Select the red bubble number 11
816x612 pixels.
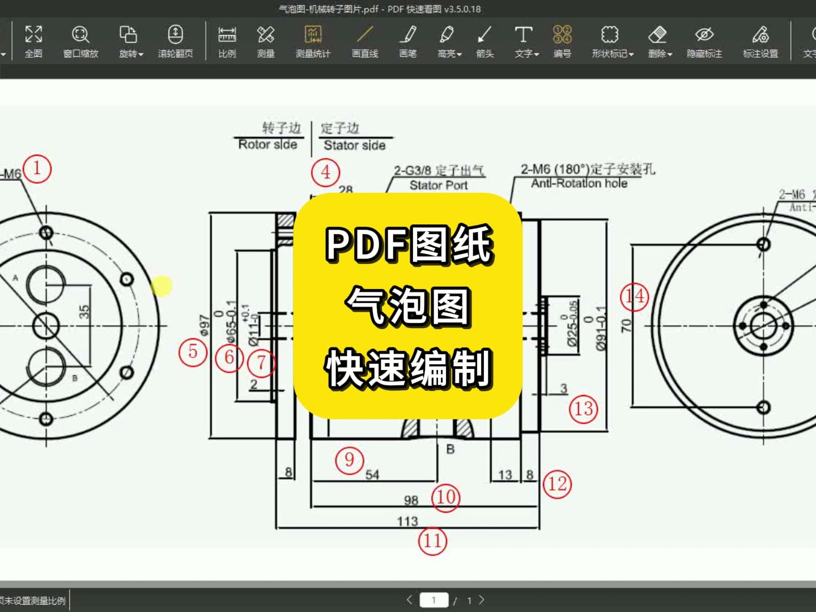coord(432,541)
